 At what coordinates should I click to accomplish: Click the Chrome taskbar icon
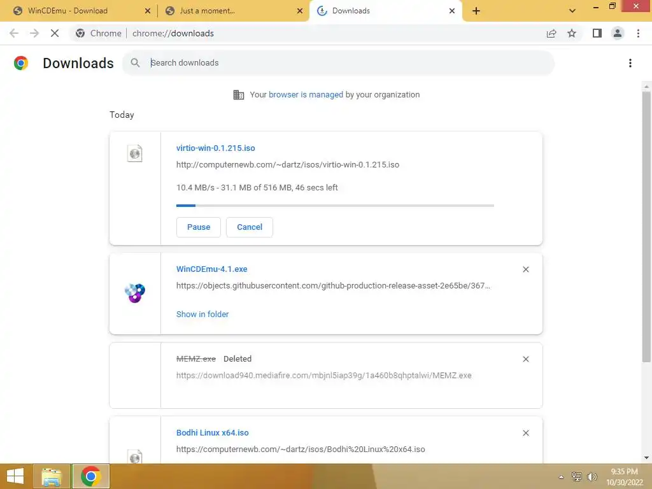click(x=90, y=476)
